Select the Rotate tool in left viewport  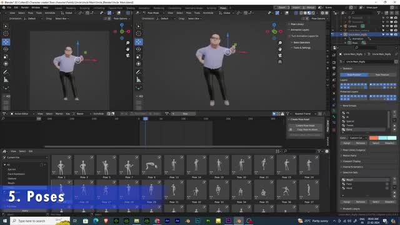(6, 49)
